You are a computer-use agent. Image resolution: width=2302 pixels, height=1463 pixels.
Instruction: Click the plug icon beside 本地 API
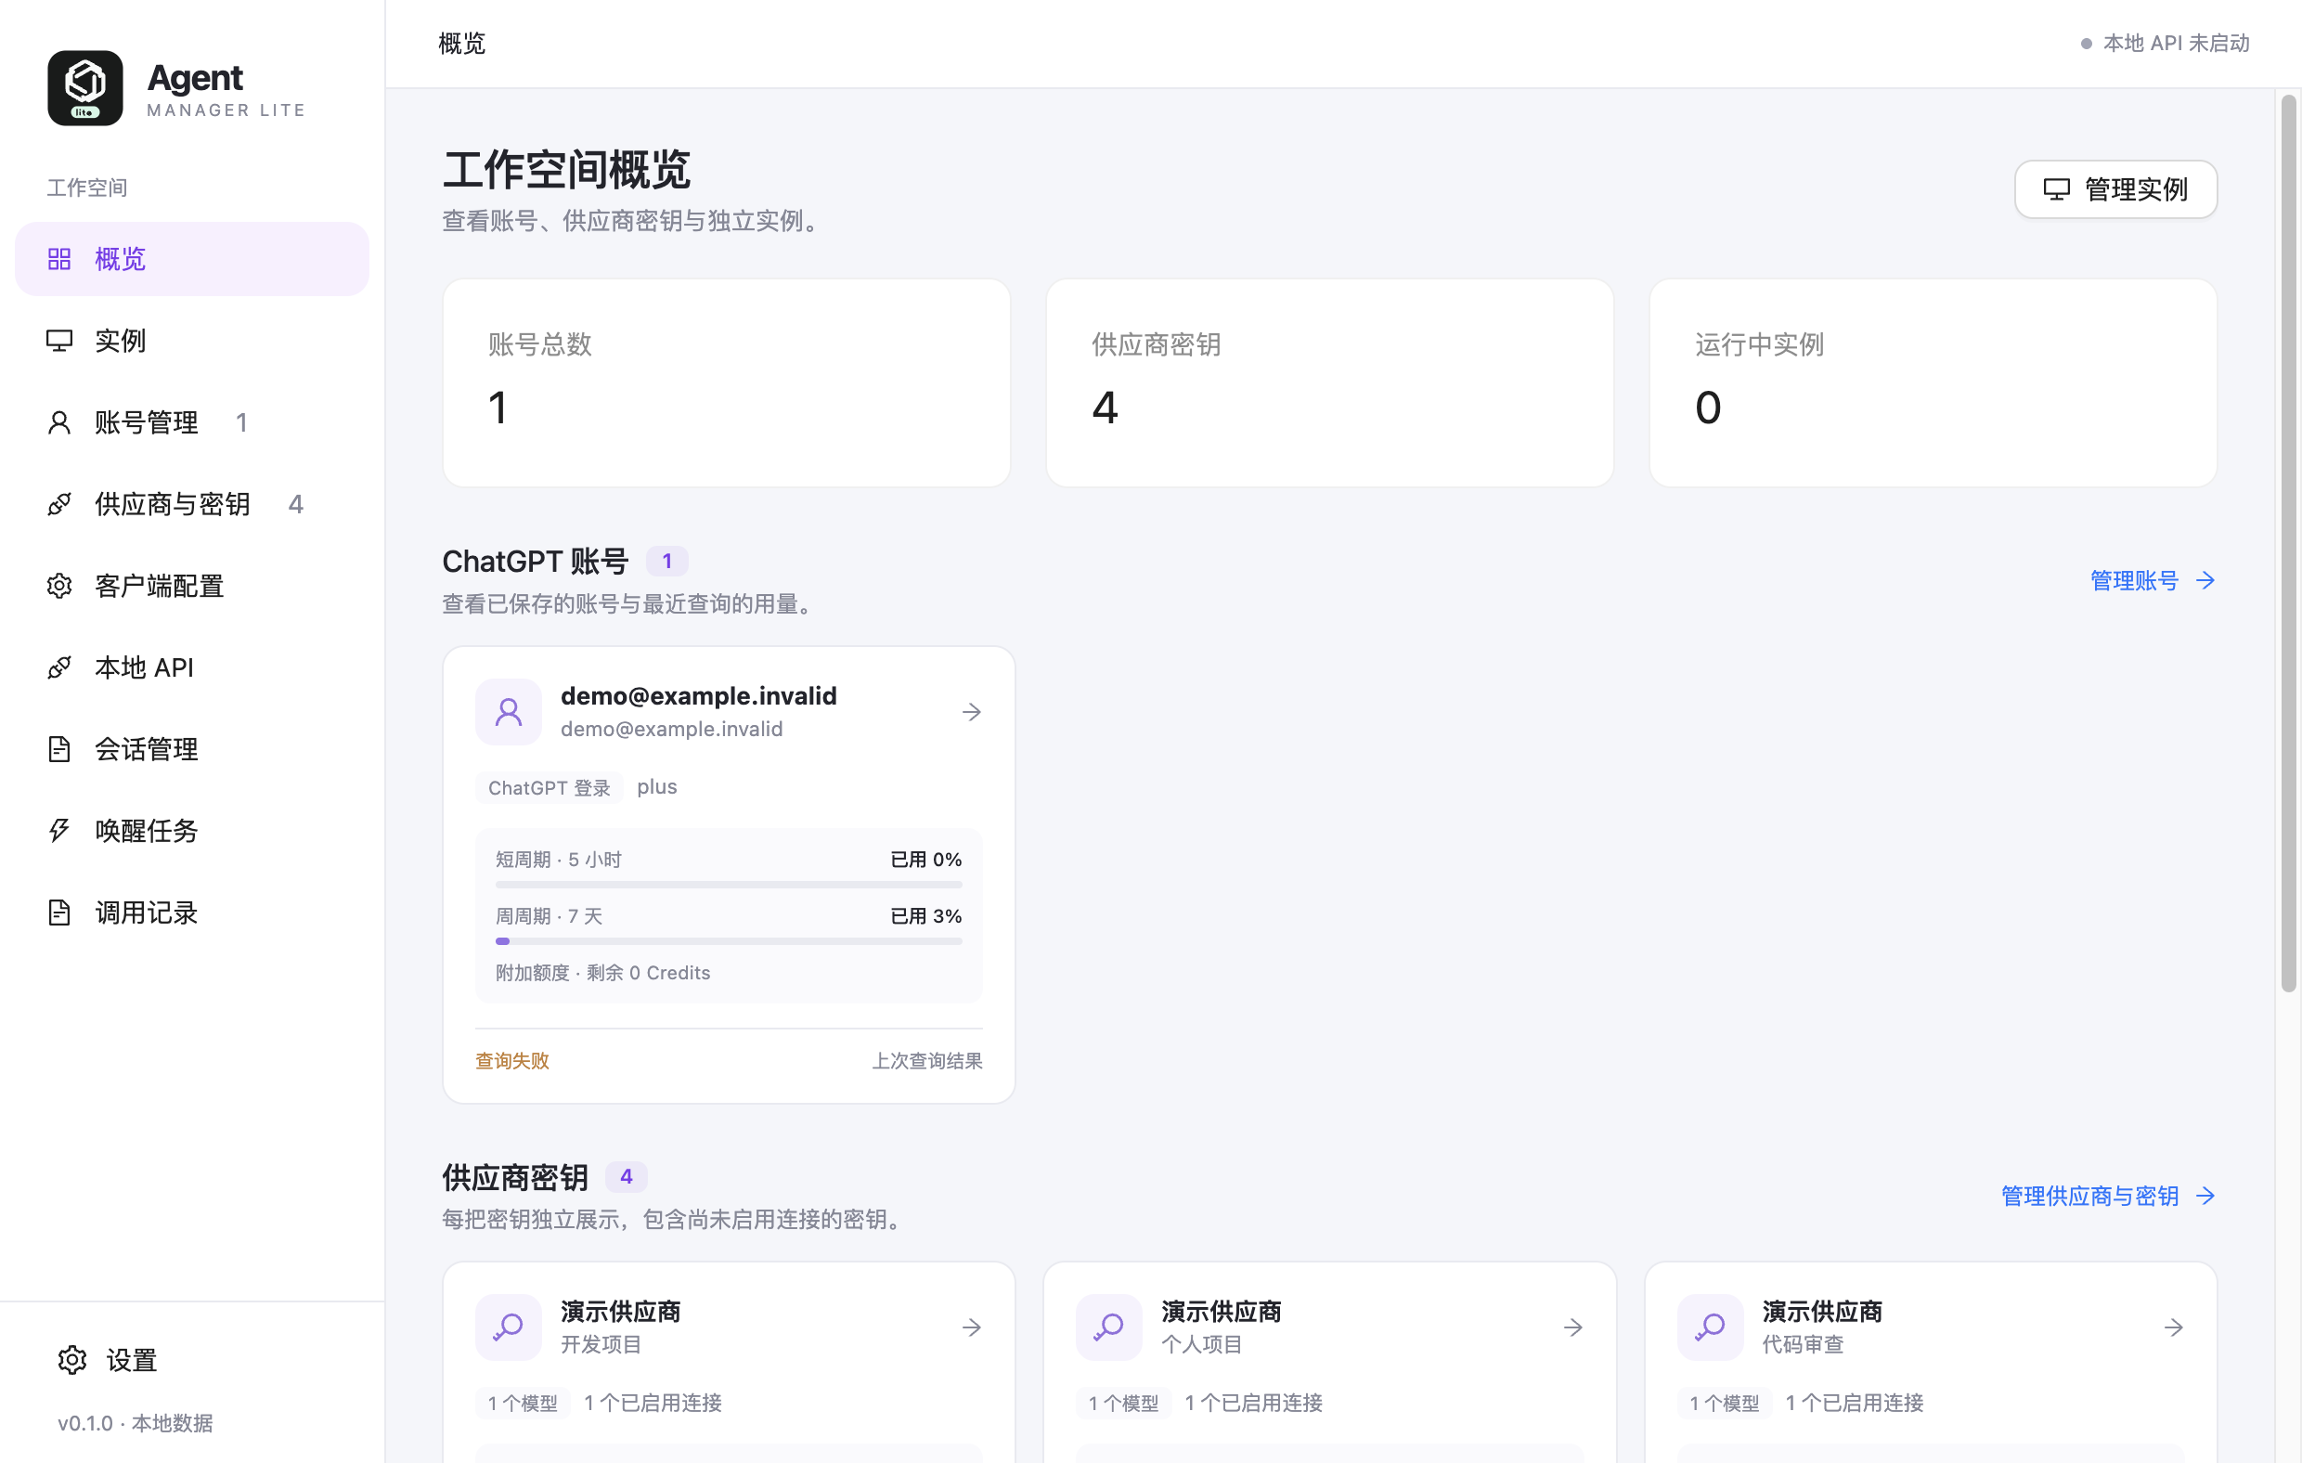59,667
